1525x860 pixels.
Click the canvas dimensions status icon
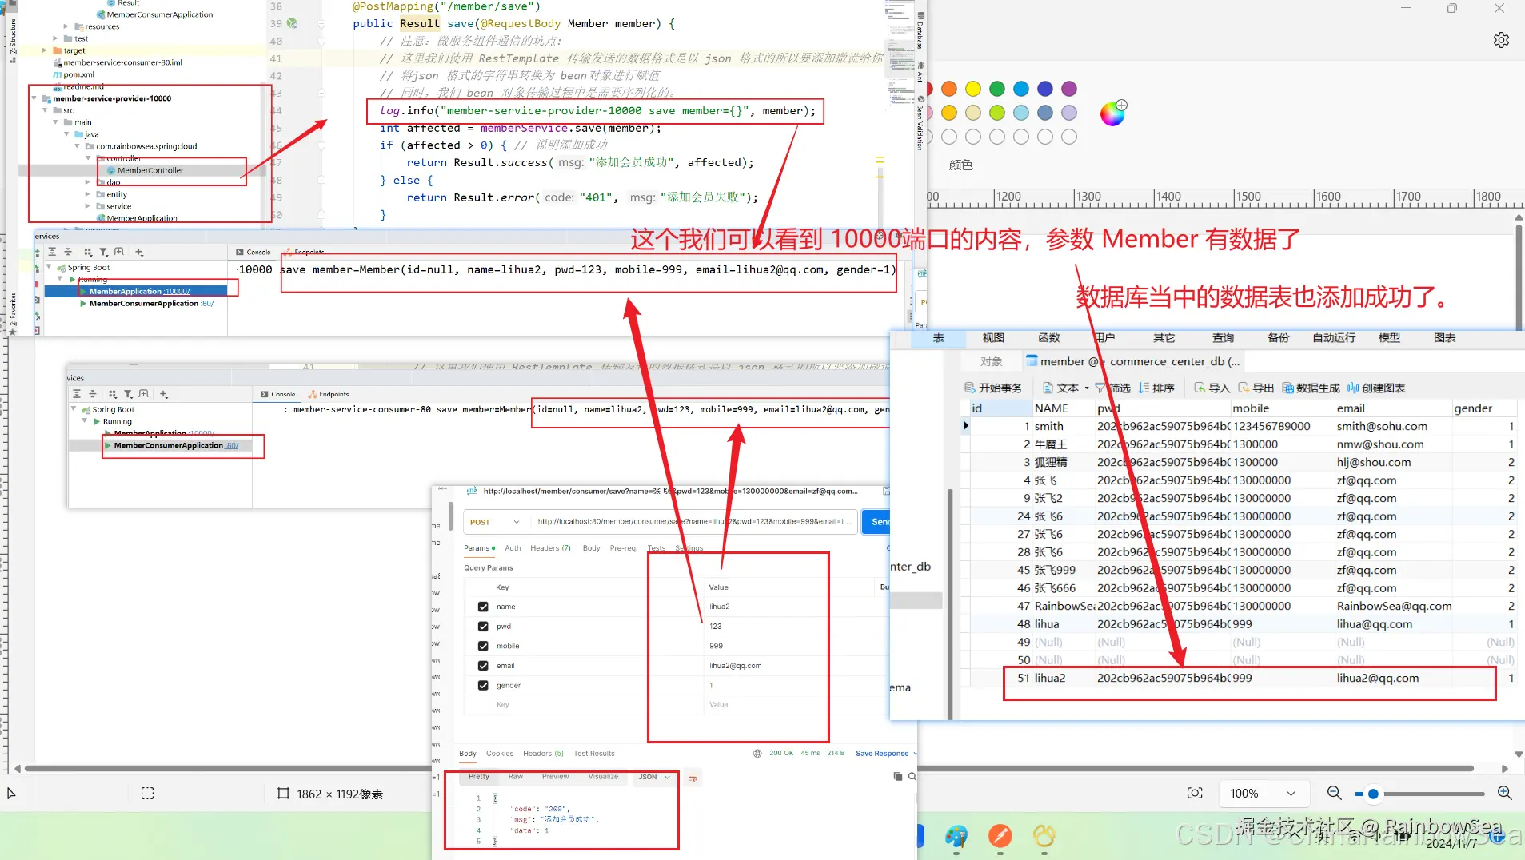click(283, 794)
